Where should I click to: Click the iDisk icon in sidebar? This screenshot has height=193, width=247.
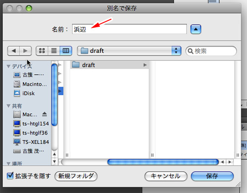pos(17,94)
